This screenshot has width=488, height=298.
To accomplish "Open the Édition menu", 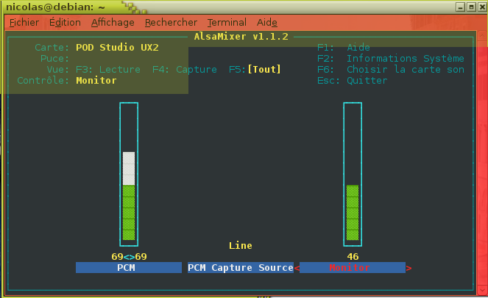I will click(65, 22).
